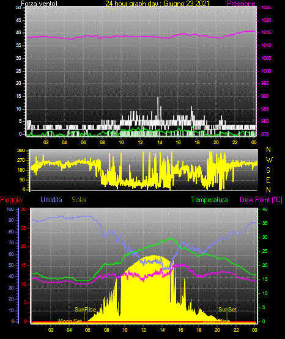The image size is (285, 339).
Task: Click the 270 wind direction axis value
Action: [21, 161]
